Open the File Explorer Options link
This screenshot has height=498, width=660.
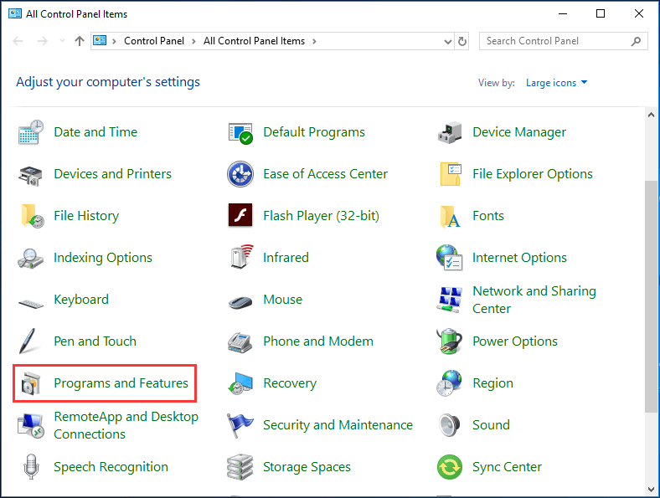click(x=532, y=174)
